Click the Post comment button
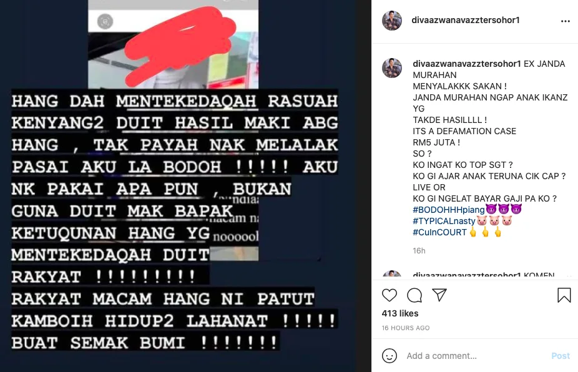The width and height of the screenshot is (578, 372). point(561,356)
